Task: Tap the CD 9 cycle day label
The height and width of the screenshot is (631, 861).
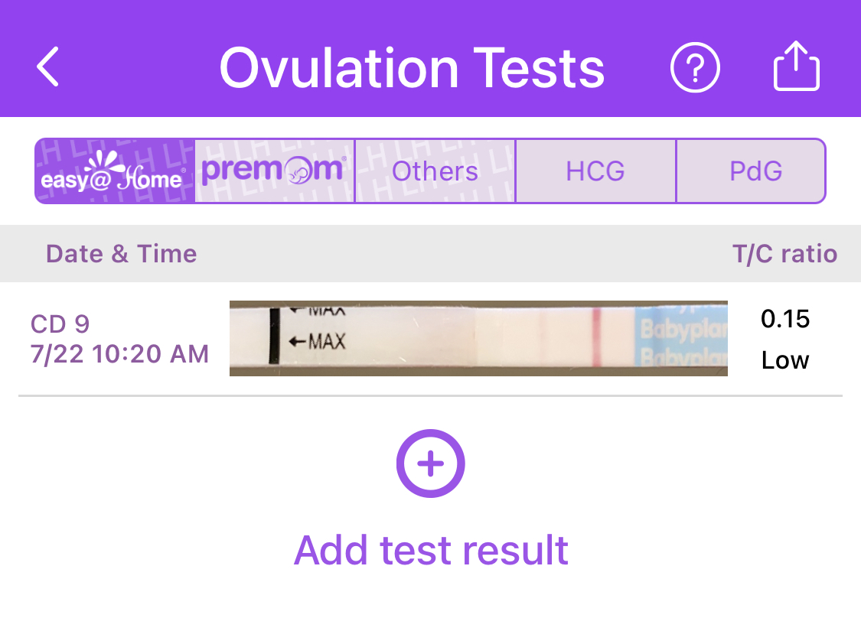Action: 60,324
